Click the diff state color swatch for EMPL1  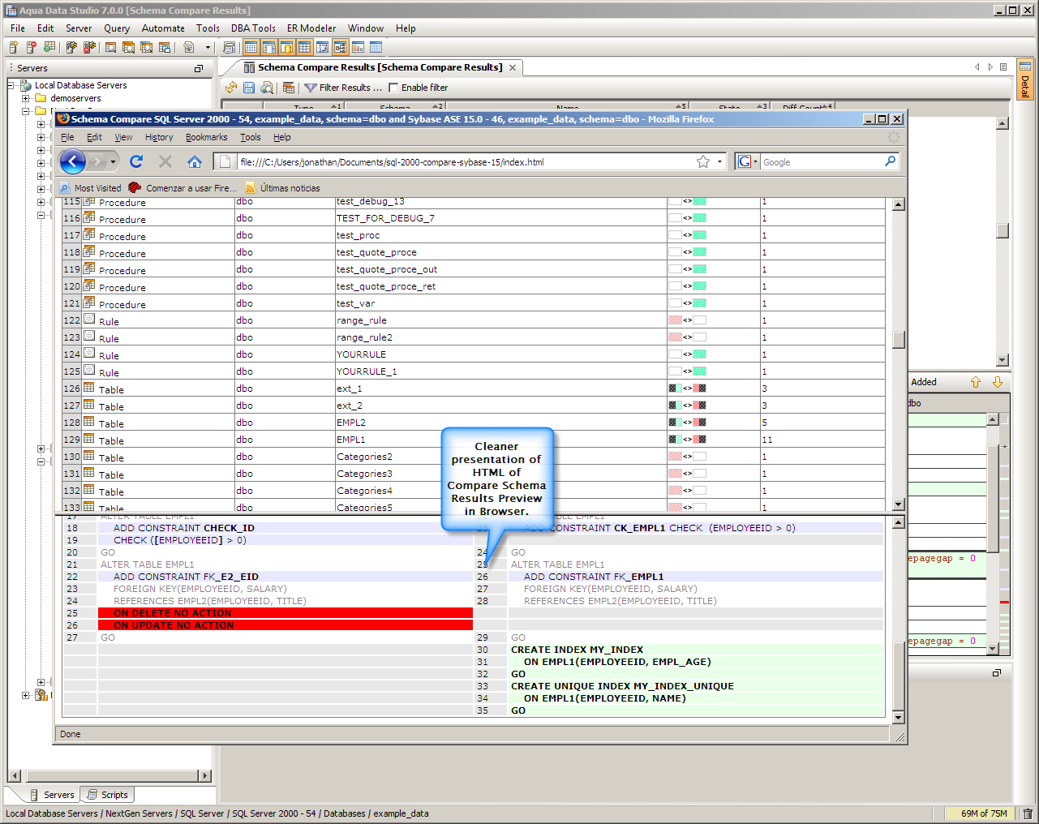(x=687, y=439)
